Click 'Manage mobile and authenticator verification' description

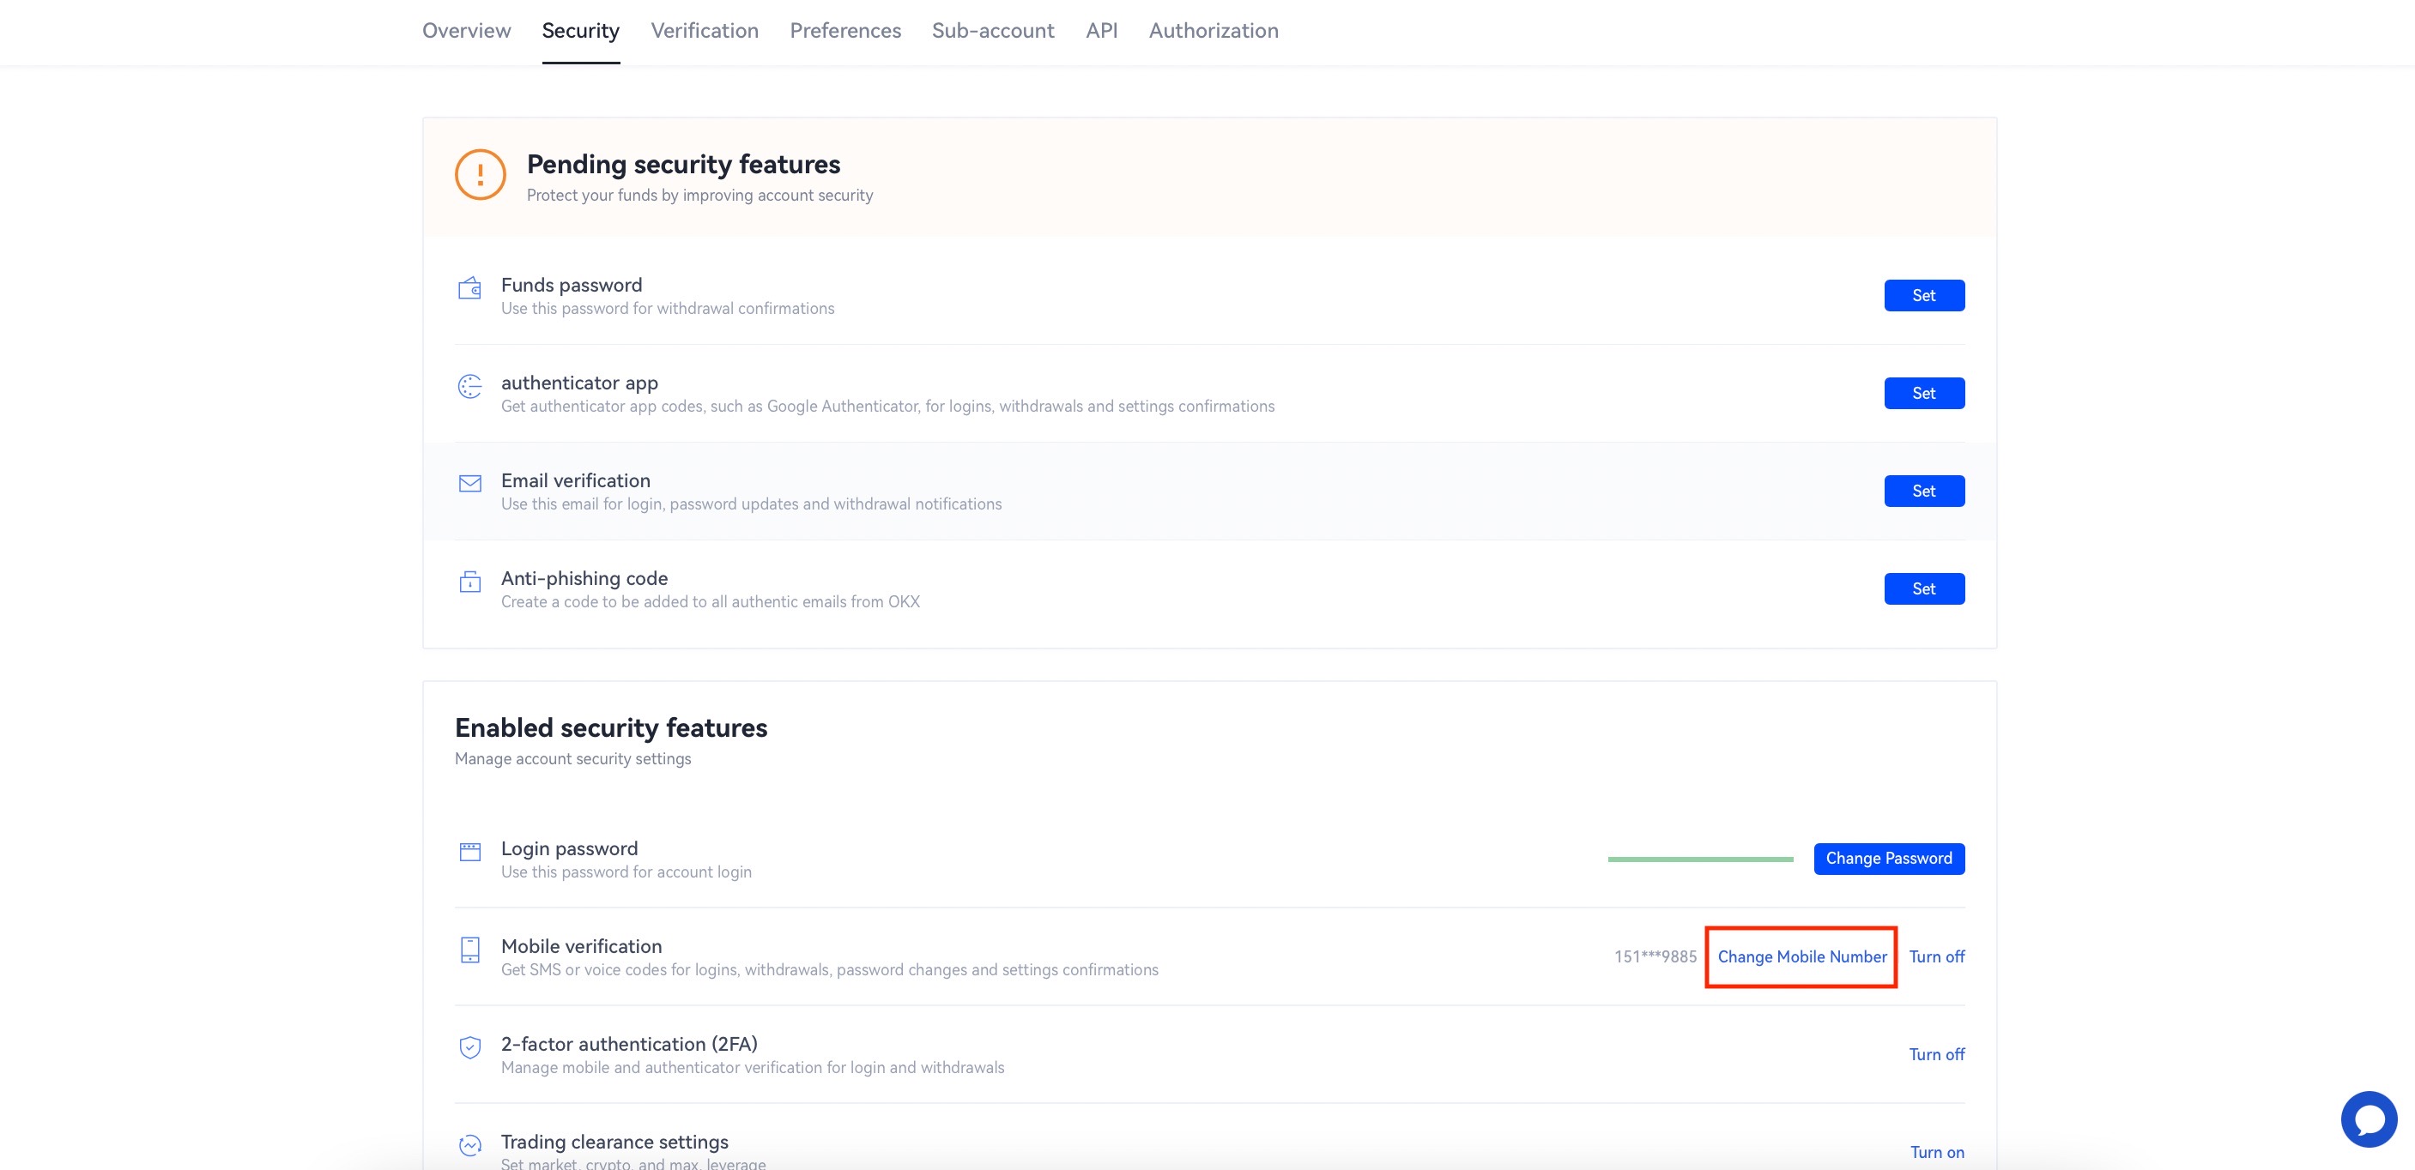coord(752,1068)
